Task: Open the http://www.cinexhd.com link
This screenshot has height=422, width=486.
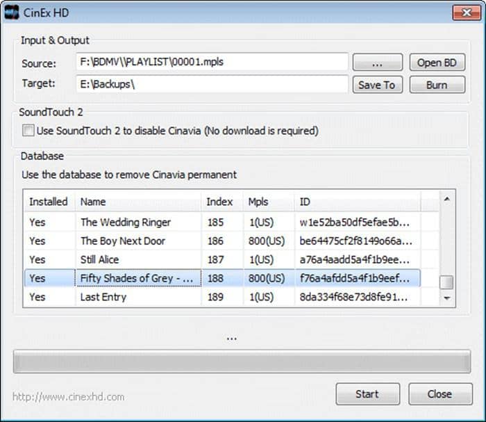Action: pyautogui.click(x=69, y=397)
